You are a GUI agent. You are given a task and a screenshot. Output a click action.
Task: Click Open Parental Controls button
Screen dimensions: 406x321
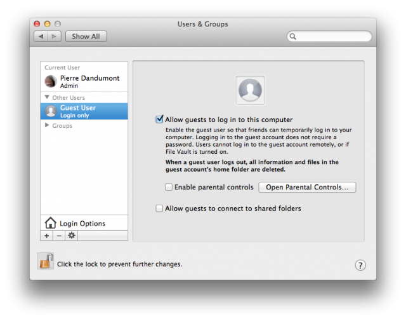click(307, 187)
